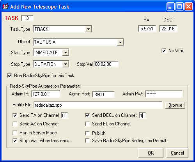Toggle Run Radio-SkyPipe for this Task
This screenshot has height=162, width=195.
(x=9, y=76)
